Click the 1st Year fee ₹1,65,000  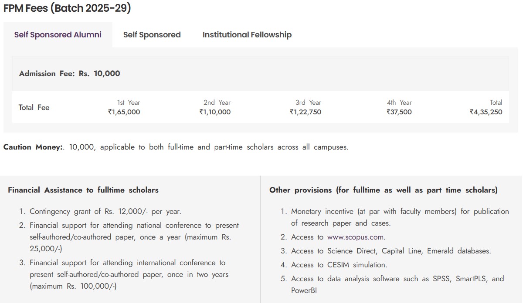coord(124,112)
